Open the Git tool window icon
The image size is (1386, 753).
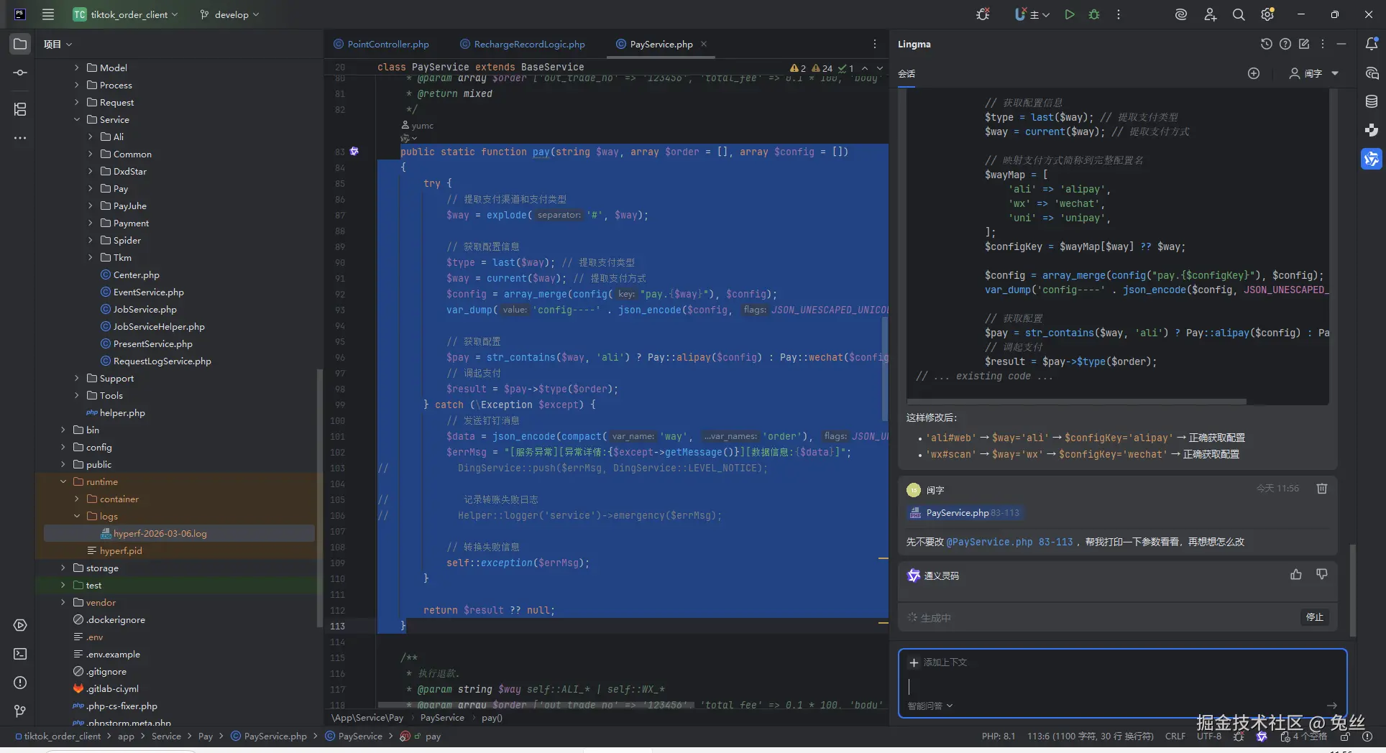pyautogui.click(x=20, y=711)
